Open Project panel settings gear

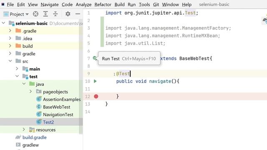coord(68,14)
